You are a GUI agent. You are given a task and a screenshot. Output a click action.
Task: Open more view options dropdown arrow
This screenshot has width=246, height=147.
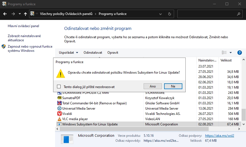click(x=231, y=53)
